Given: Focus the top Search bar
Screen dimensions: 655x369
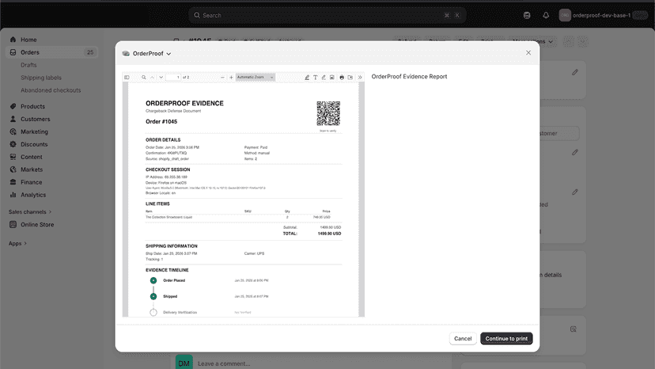Looking at the screenshot, I should pos(327,16).
